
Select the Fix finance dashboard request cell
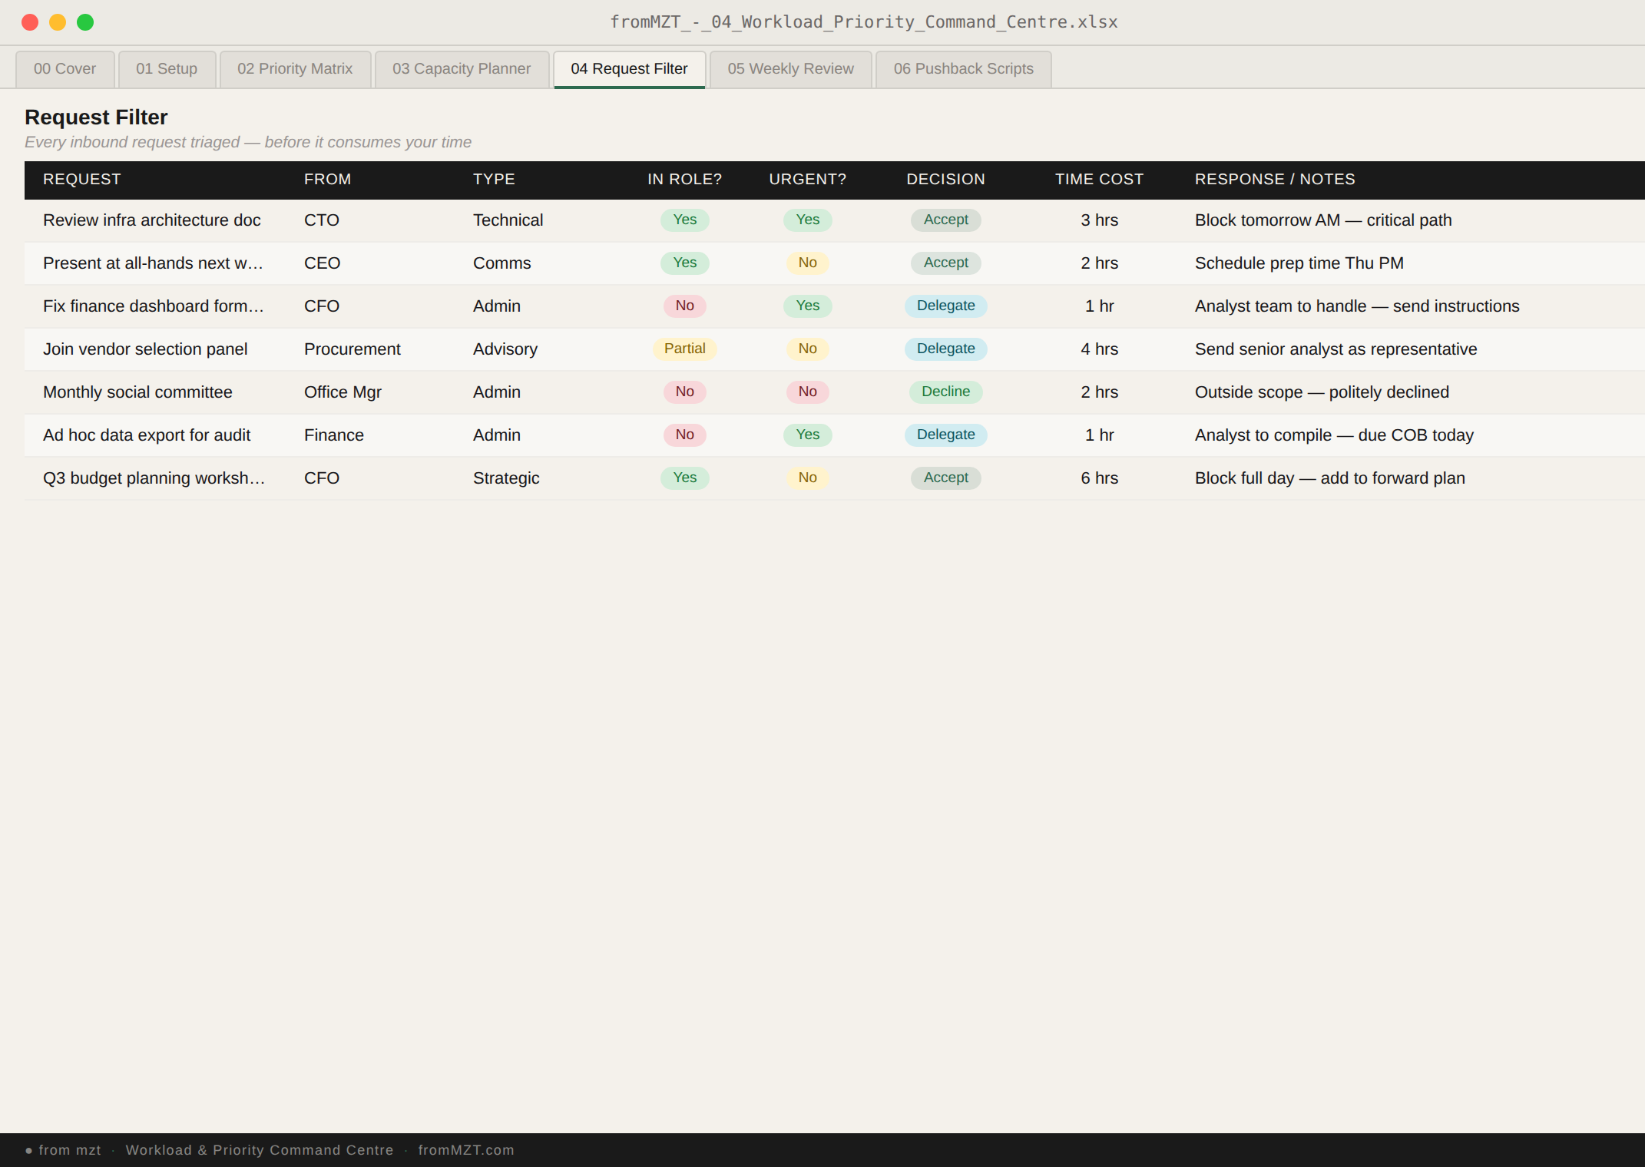(x=154, y=306)
